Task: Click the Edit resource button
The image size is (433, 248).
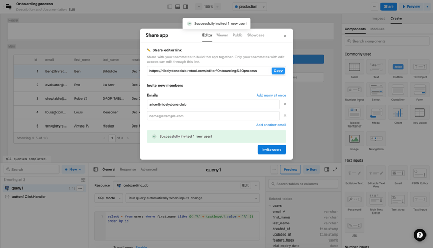Action: [x=246, y=185]
